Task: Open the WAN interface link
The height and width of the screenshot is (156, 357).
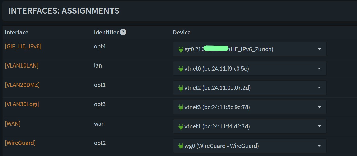Action: pyautogui.click(x=13, y=124)
